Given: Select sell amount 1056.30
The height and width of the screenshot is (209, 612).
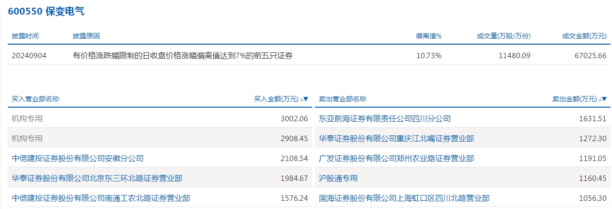Looking at the screenshot, I should pyautogui.click(x=593, y=198).
